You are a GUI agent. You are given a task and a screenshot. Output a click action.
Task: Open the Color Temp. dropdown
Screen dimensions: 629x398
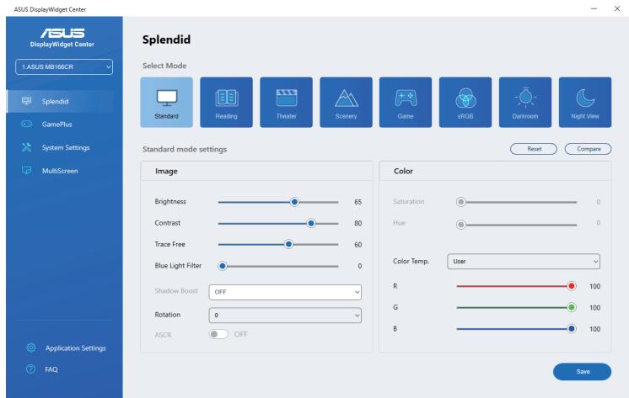[x=524, y=262]
